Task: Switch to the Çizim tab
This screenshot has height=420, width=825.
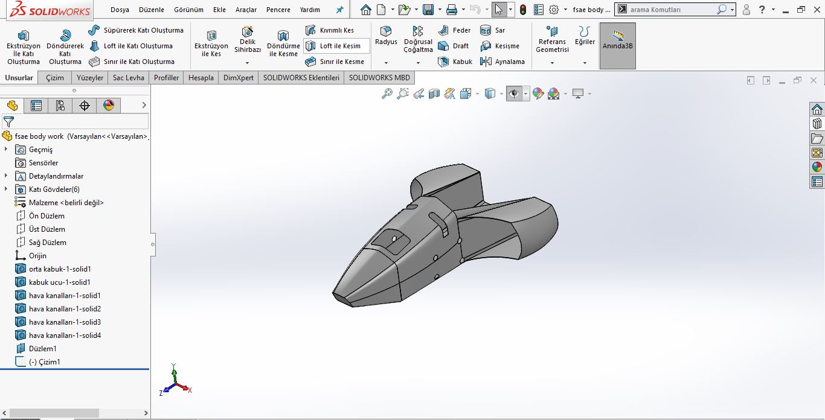Action: 55,78
